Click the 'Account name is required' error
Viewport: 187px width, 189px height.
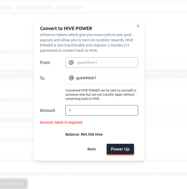point(61,122)
